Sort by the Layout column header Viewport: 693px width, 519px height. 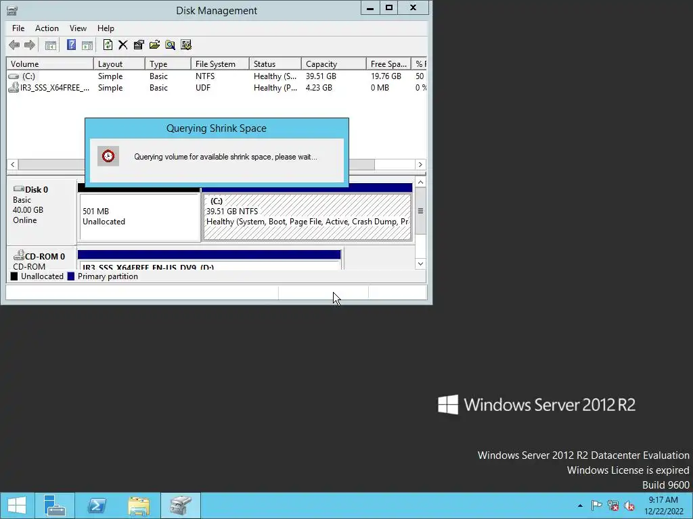point(119,64)
